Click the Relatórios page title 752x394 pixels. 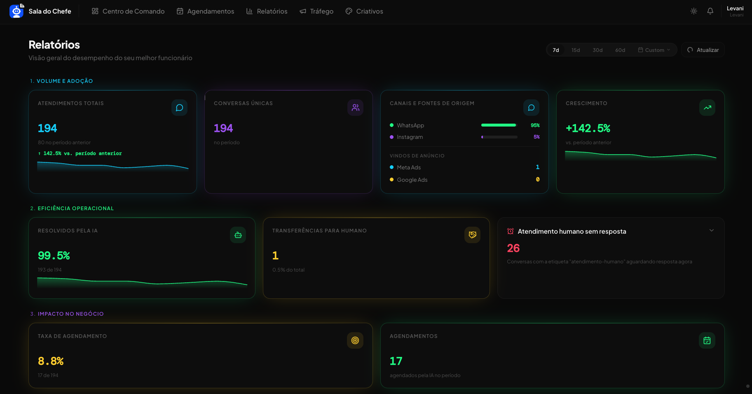[54, 45]
